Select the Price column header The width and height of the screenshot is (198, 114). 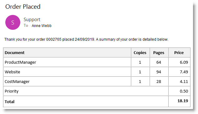pos(179,52)
